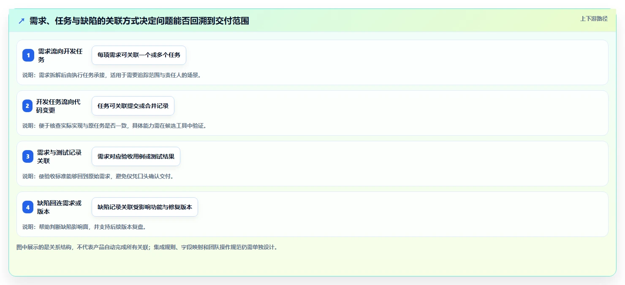Image resolution: width=625 pixels, height=285 pixels.
Task: Click the description starting 说明：帮助判断缺陷影响面
Action: pos(84,227)
